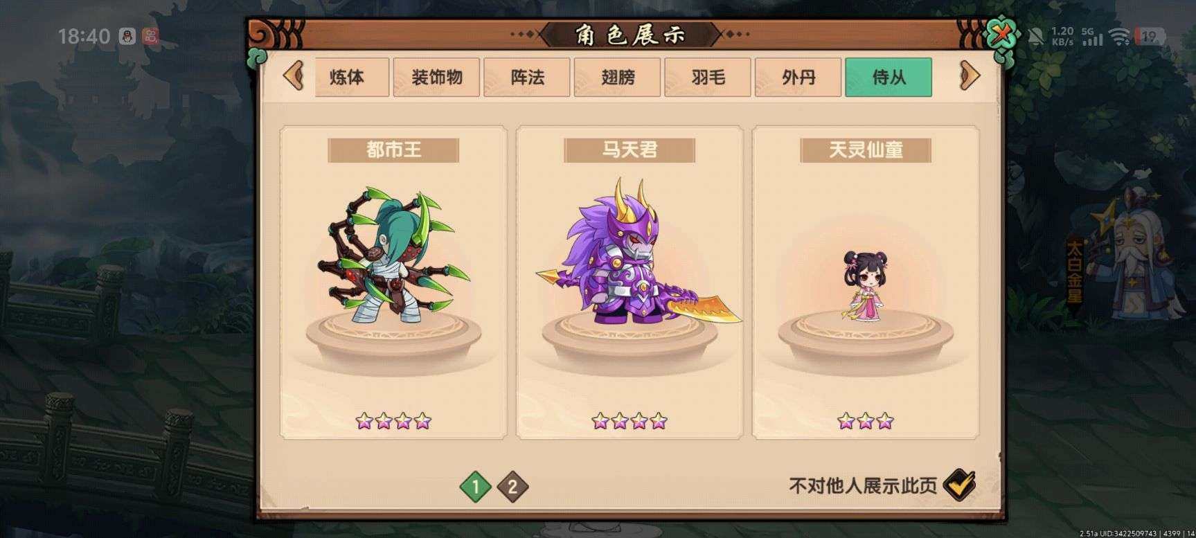Switch to the 外丹 tab
The height and width of the screenshot is (538, 1196).
[798, 77]
